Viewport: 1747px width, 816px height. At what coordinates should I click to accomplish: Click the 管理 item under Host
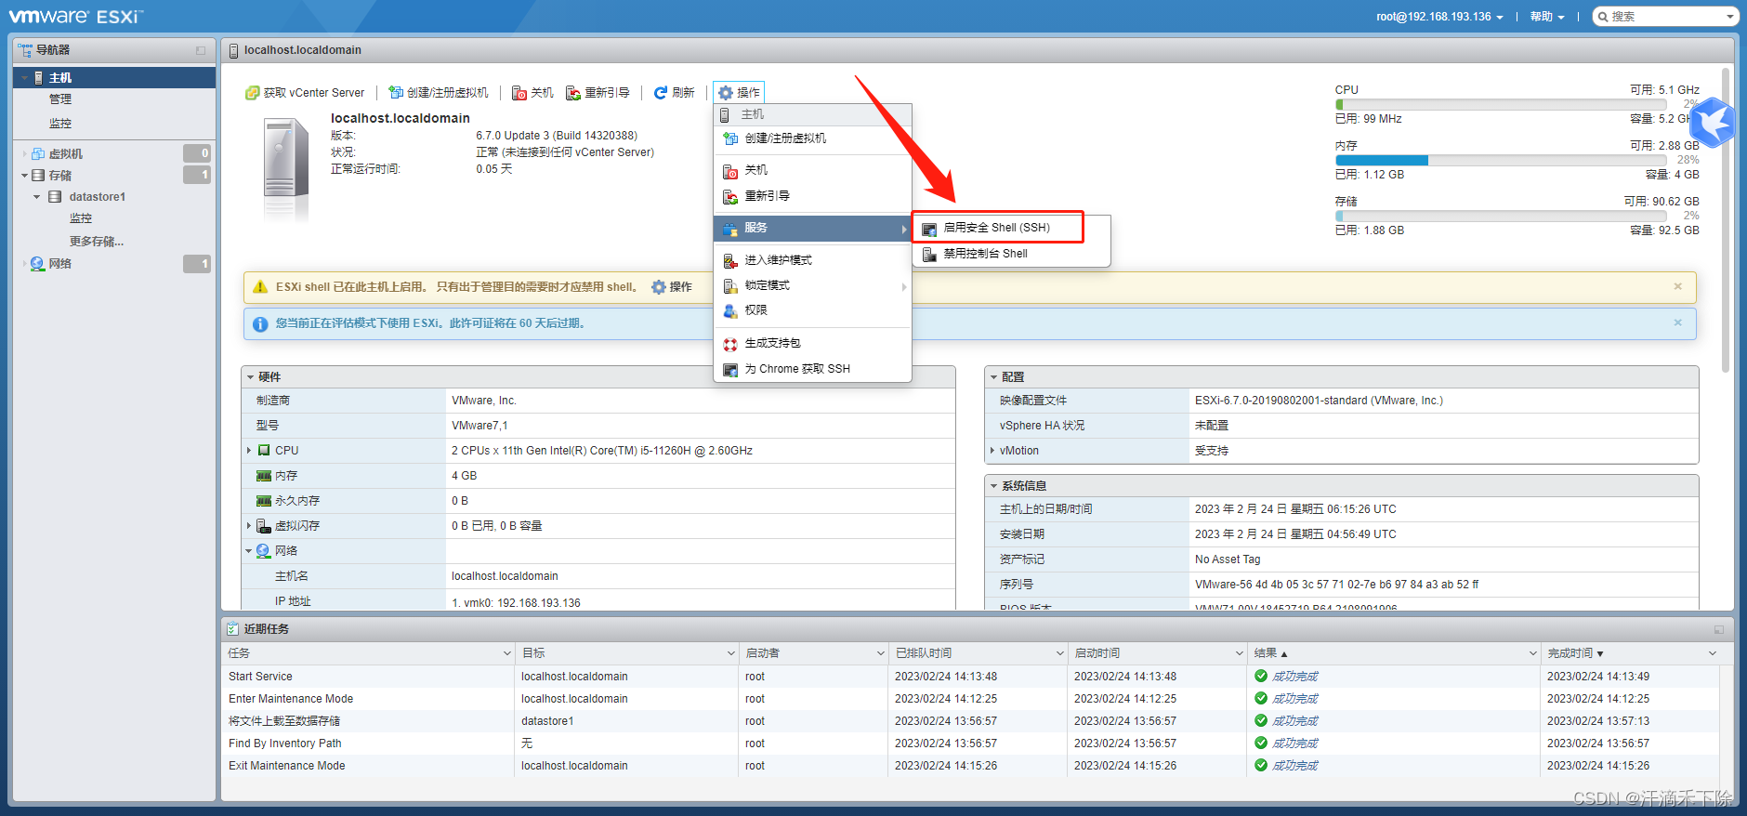pos(60,99)
